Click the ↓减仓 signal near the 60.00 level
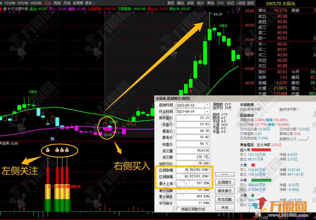 [223, 26]
